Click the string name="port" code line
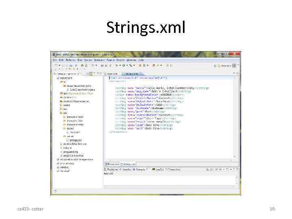 pyautogui.click(x=140, y=112)
